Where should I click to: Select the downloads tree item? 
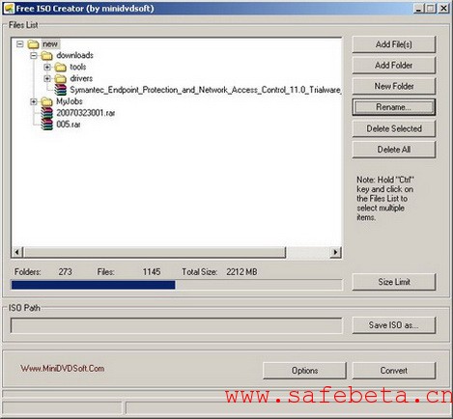74,55
